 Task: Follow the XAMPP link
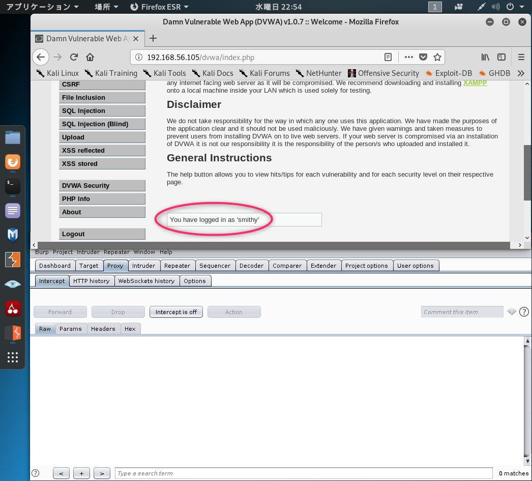pyautogui.click(x=475, y=83)
